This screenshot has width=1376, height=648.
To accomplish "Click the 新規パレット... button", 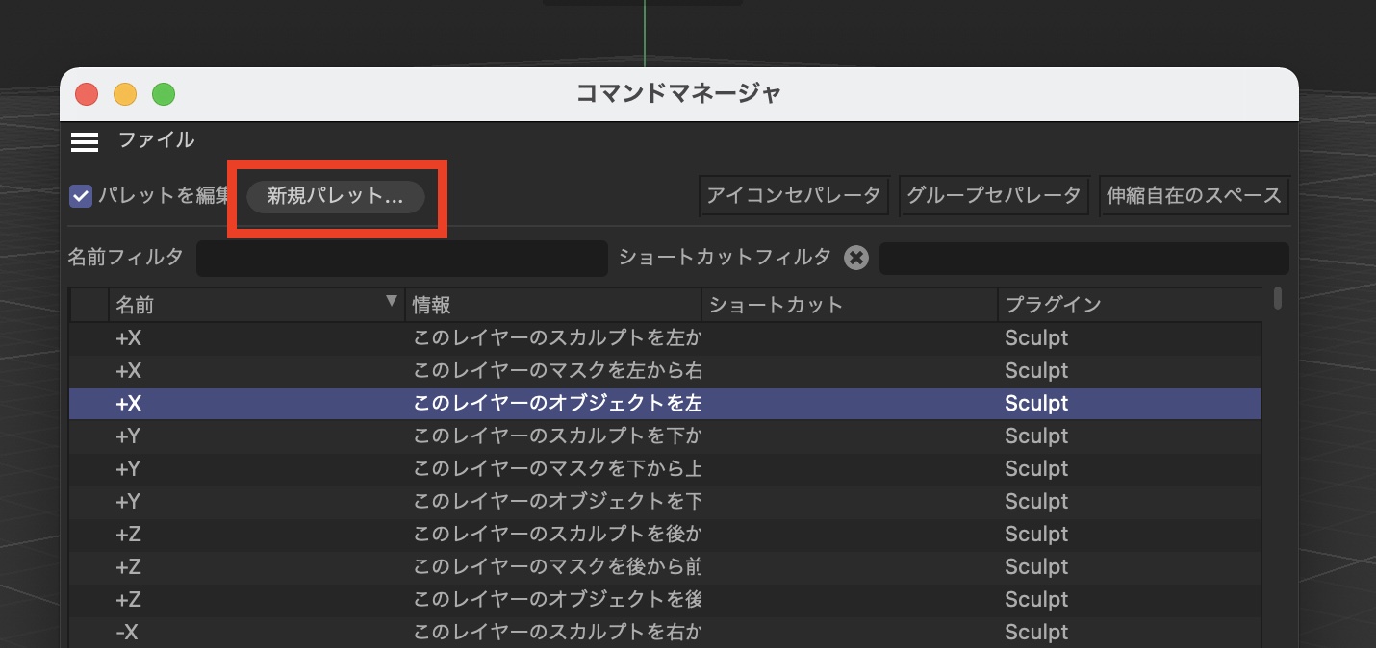I will point(335,196).
